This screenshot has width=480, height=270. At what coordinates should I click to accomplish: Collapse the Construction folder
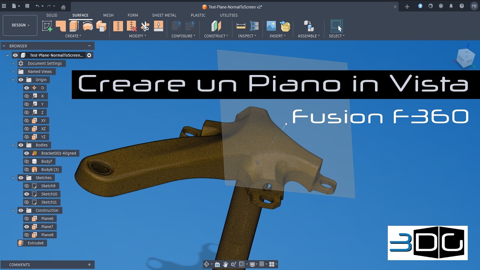coord(13,210)
